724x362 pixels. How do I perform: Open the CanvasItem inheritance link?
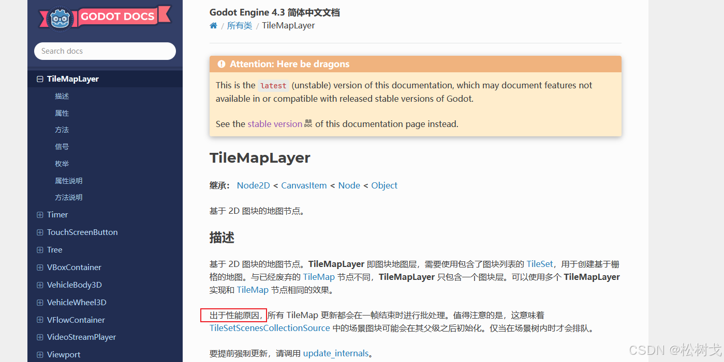tap(304, 185)
